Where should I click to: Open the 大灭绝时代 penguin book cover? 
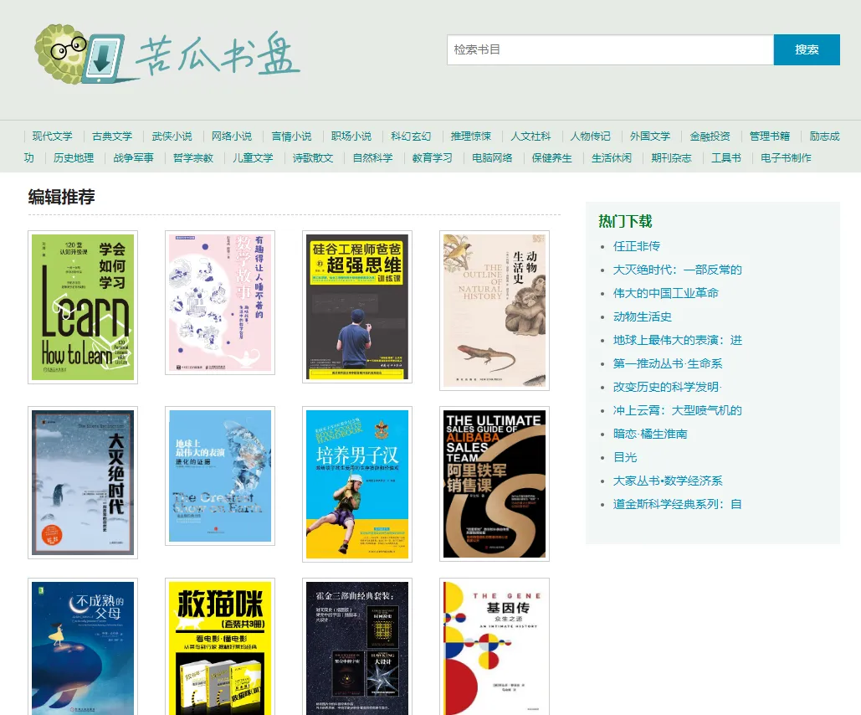pyautogui.click(x=83, y=482)
